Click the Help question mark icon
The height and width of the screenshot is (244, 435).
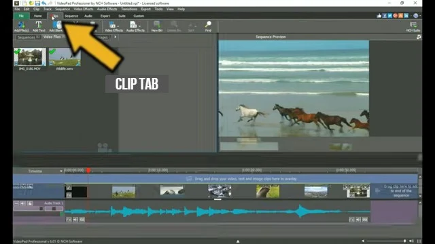[415, 16]
